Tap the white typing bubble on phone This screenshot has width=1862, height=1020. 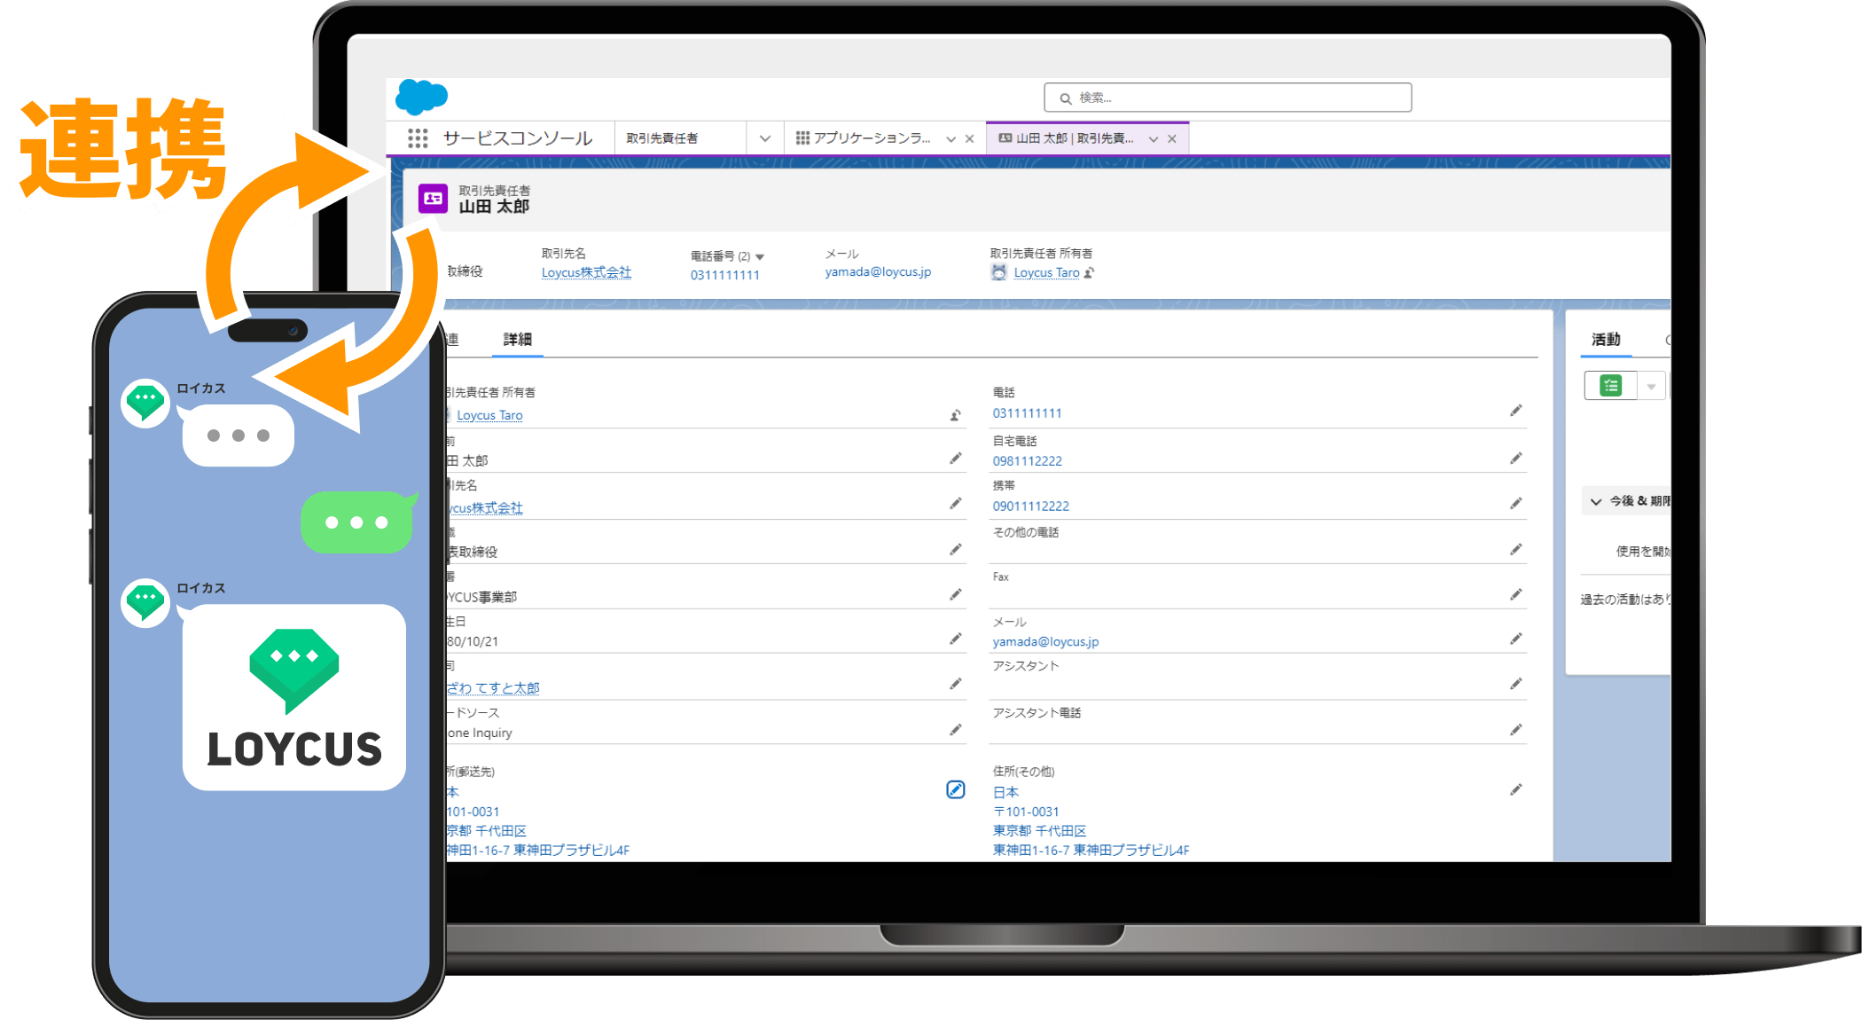[x=238, y=435]
